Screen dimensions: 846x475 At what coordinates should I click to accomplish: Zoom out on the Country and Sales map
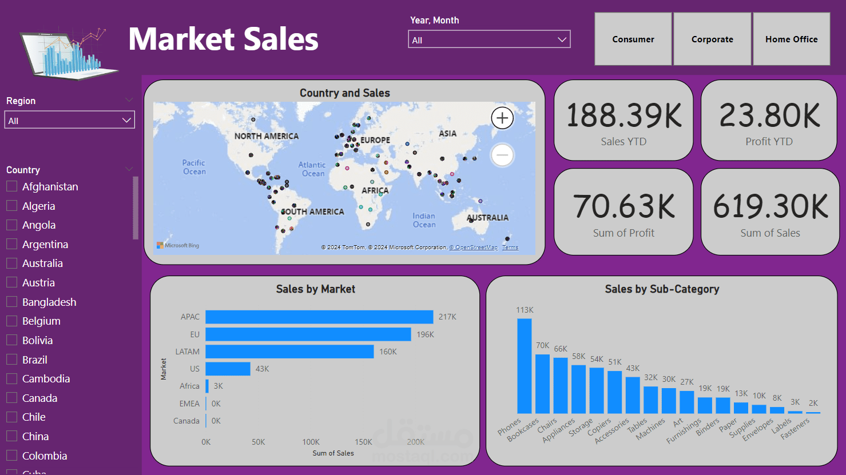point(502,155)
